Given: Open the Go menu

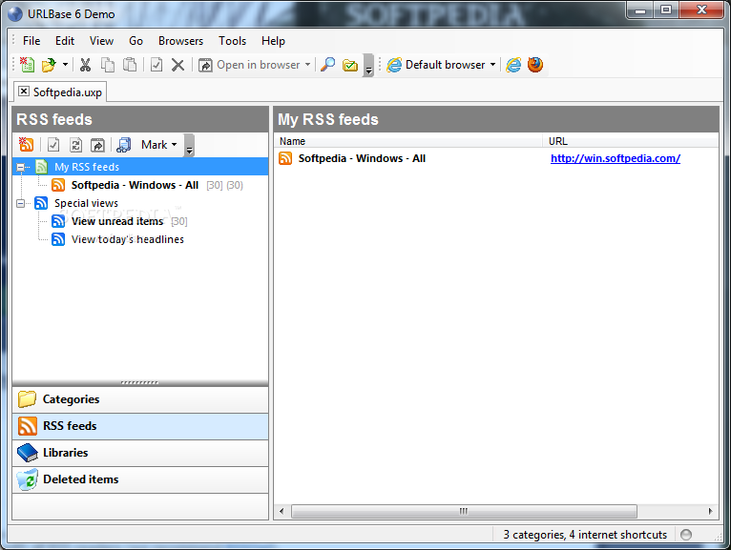Looking at the screenshot, I should tap(136, 41).
